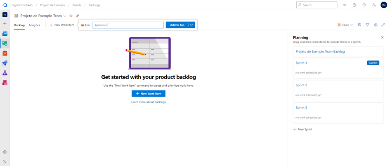
Task: Open the PE project tile in sidebar
Action: [x=5, y=15]
